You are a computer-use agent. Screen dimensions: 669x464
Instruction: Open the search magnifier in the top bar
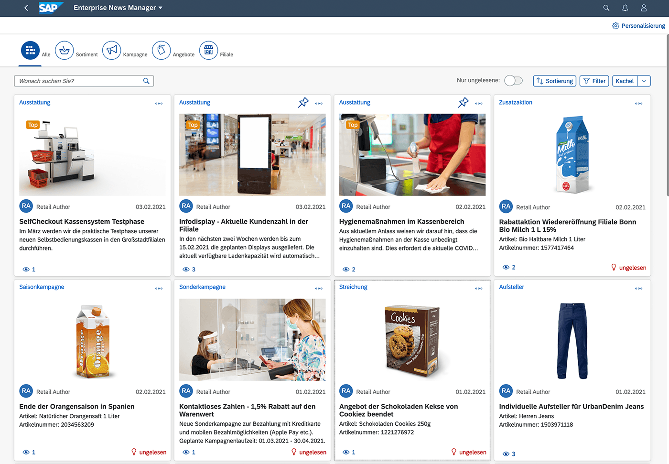606,8
